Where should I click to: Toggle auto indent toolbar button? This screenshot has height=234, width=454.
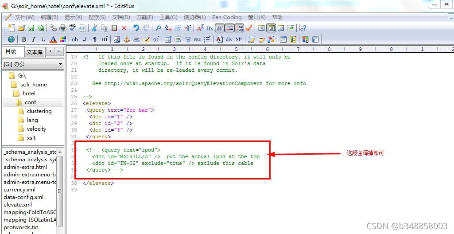(229, 28)
